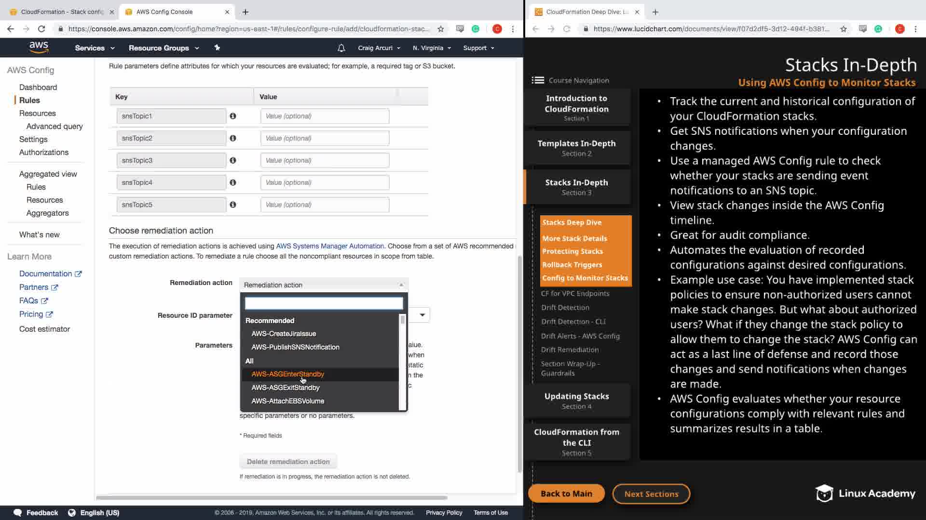This screenshot has width=926, height=520.
Task: Click info icon next to snsTopic4
Action: point(233,182)
